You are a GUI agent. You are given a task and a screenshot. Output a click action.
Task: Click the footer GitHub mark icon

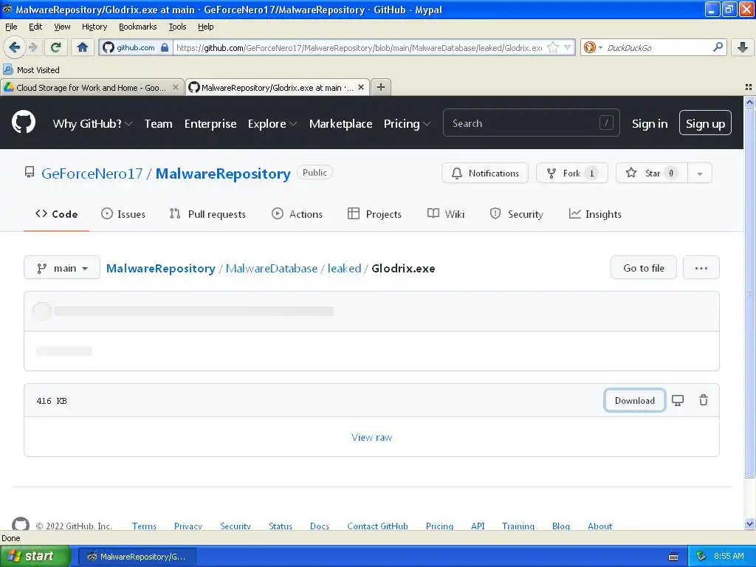20,524
